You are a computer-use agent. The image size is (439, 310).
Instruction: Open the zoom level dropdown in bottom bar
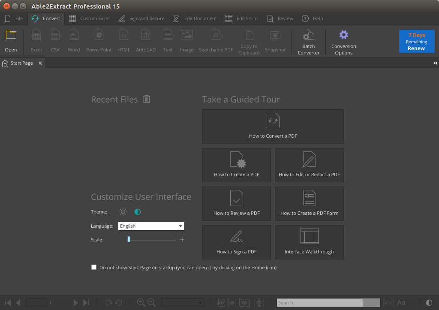click(182, 303)
